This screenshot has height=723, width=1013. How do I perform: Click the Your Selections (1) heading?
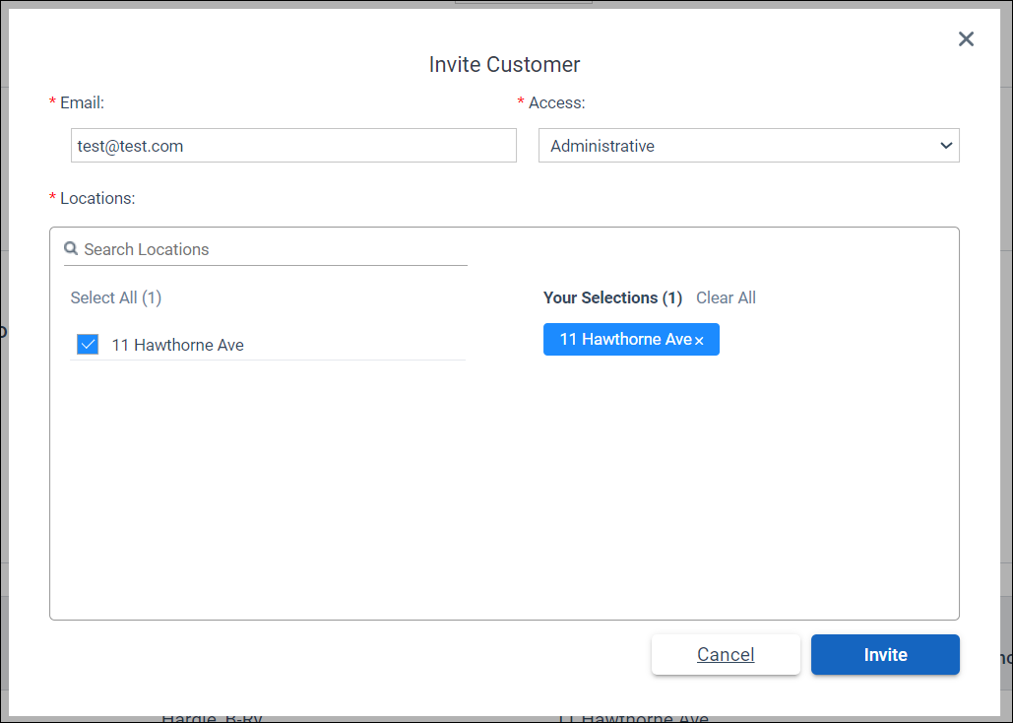(x=612, y=297)
